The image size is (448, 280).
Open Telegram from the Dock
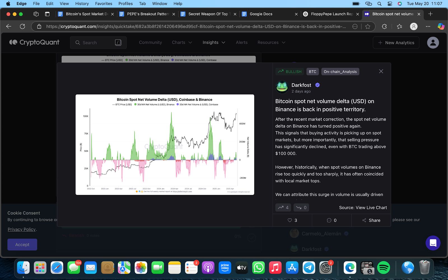click(x=309, y=268)
